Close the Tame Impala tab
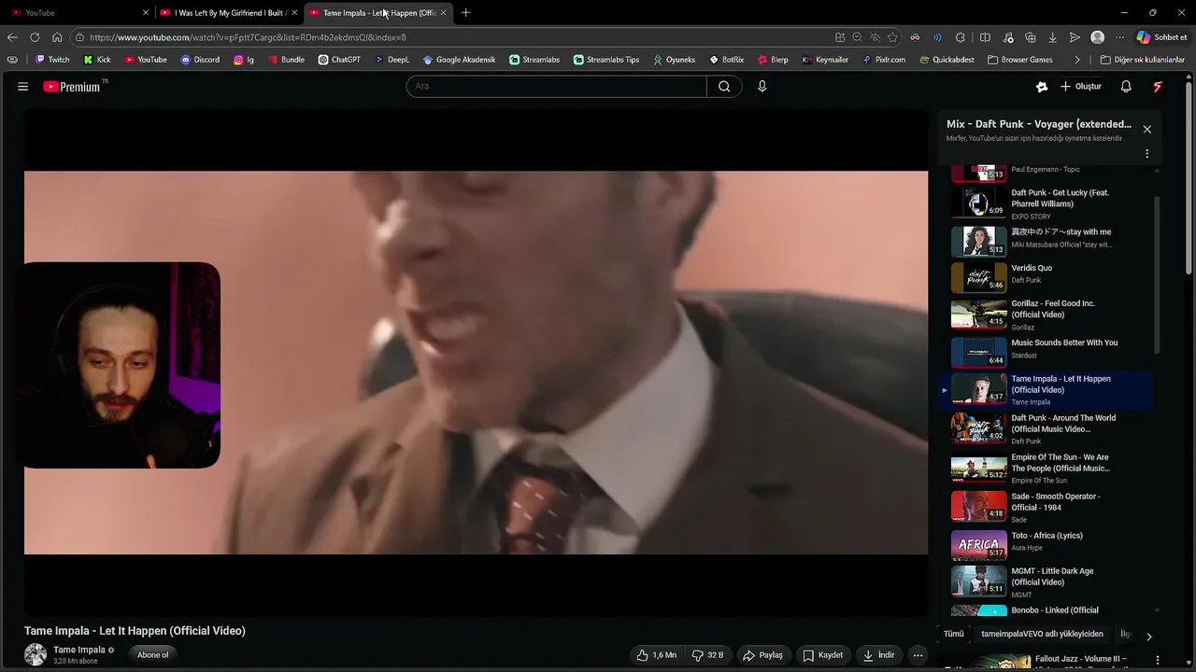Image resolution: width=1196 pixels, height=672 pixels. tap(443, 13)
